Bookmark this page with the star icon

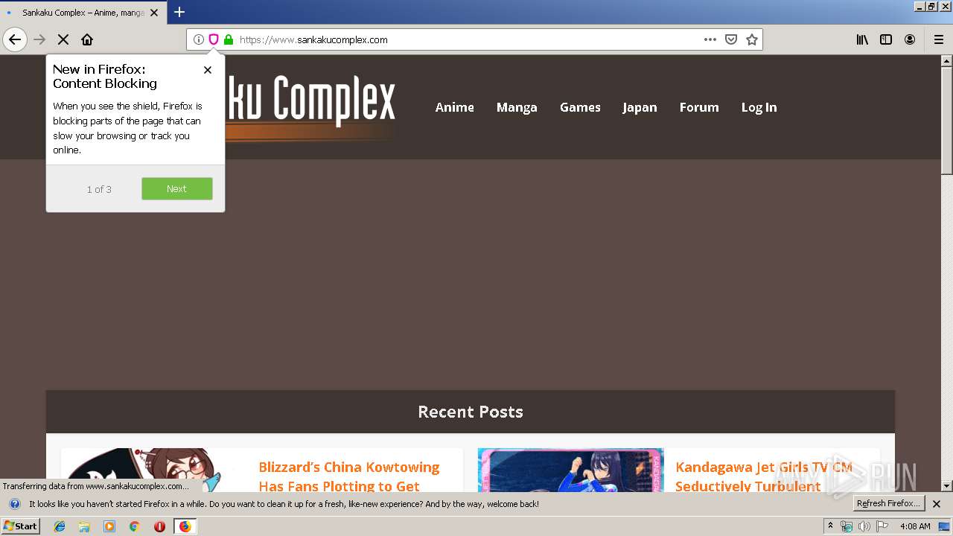click(752, 39)
